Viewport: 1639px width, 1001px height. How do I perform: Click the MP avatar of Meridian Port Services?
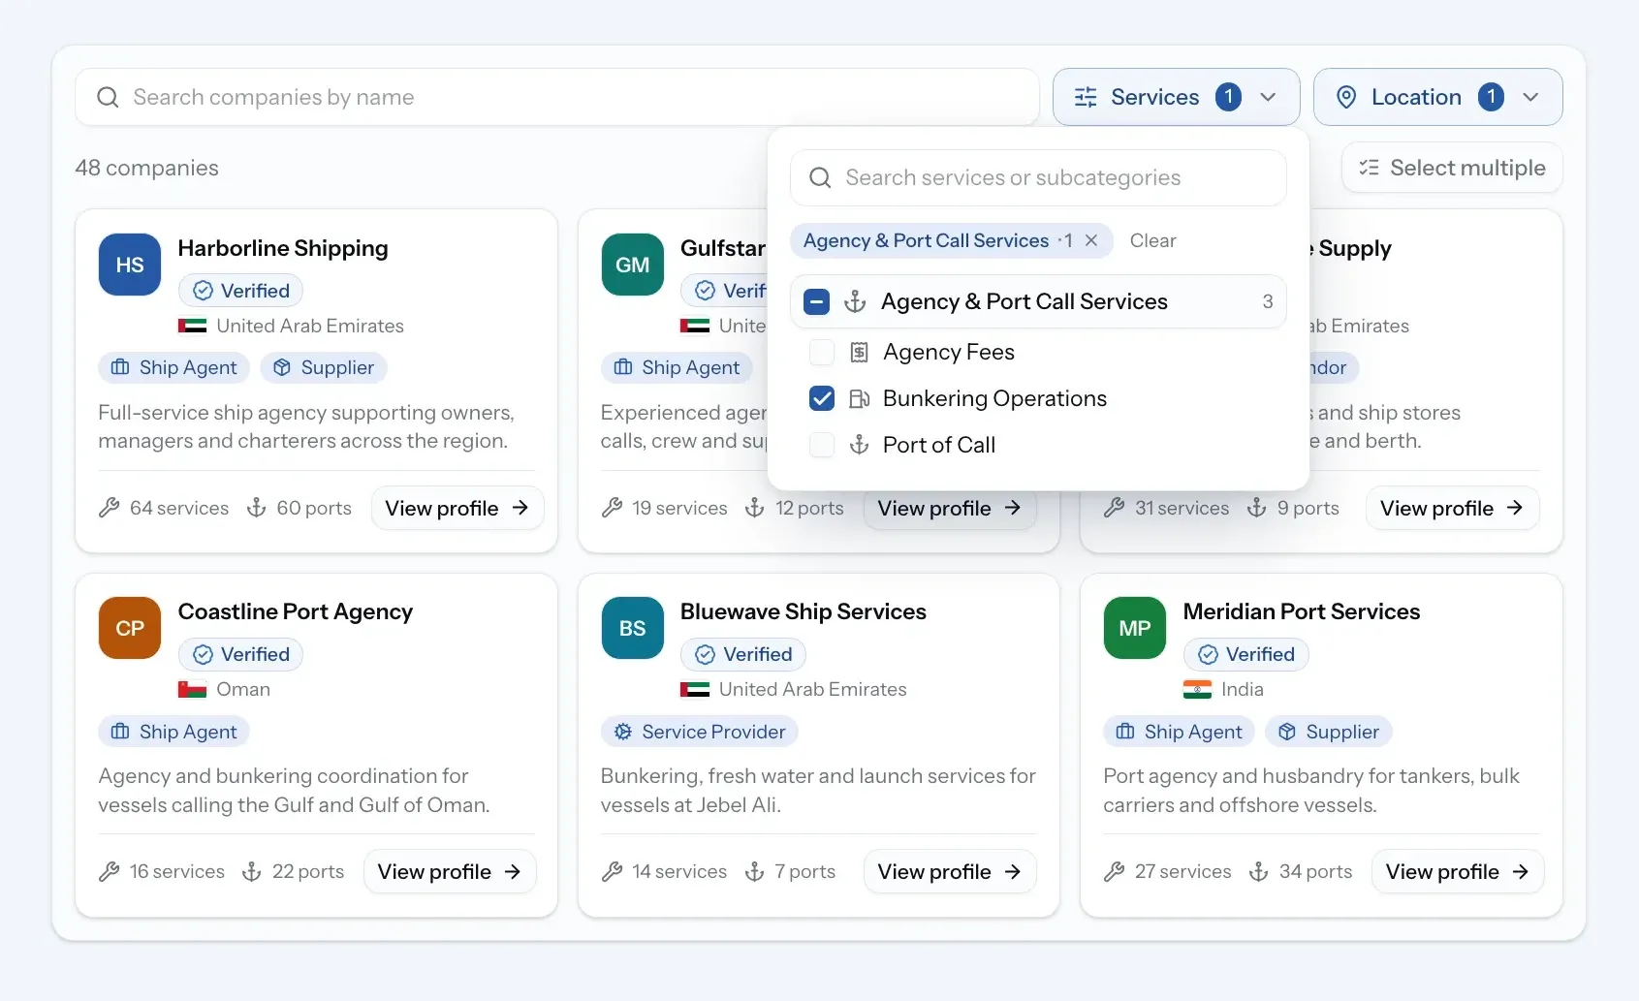[x=1135, y=628]
